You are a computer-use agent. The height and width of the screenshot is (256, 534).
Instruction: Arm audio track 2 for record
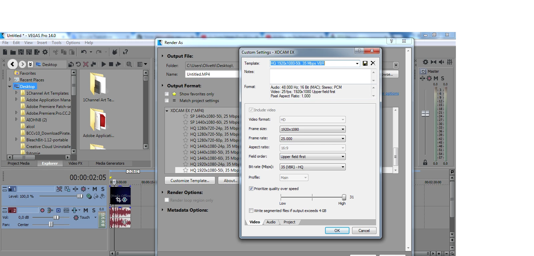tap(42, 210)
